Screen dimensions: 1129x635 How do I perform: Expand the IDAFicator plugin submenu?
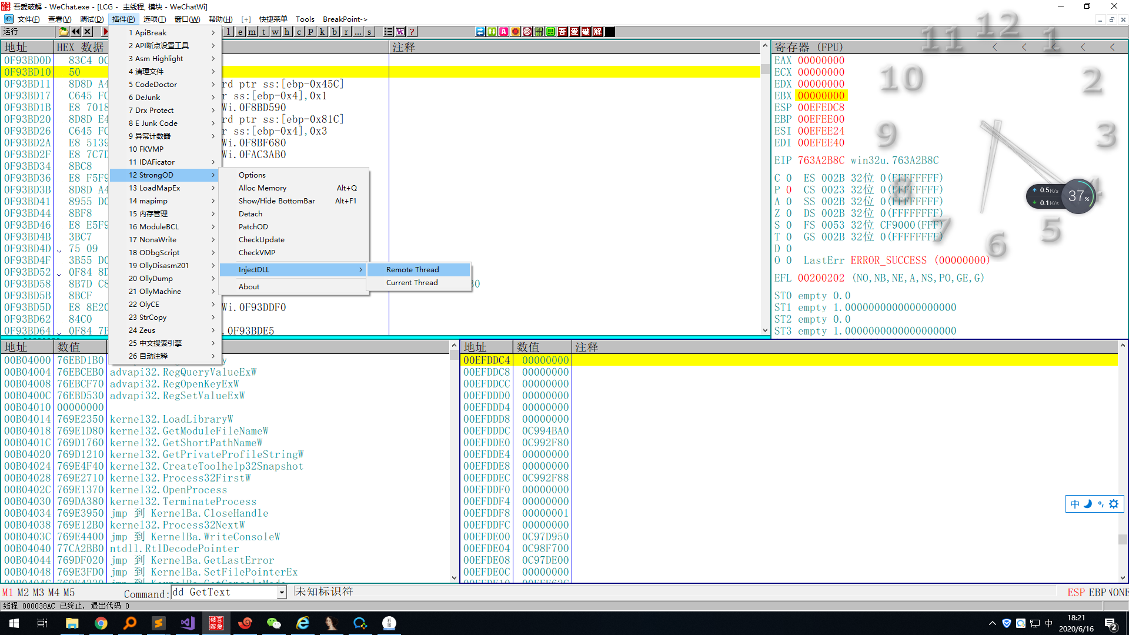coord(165,162)
